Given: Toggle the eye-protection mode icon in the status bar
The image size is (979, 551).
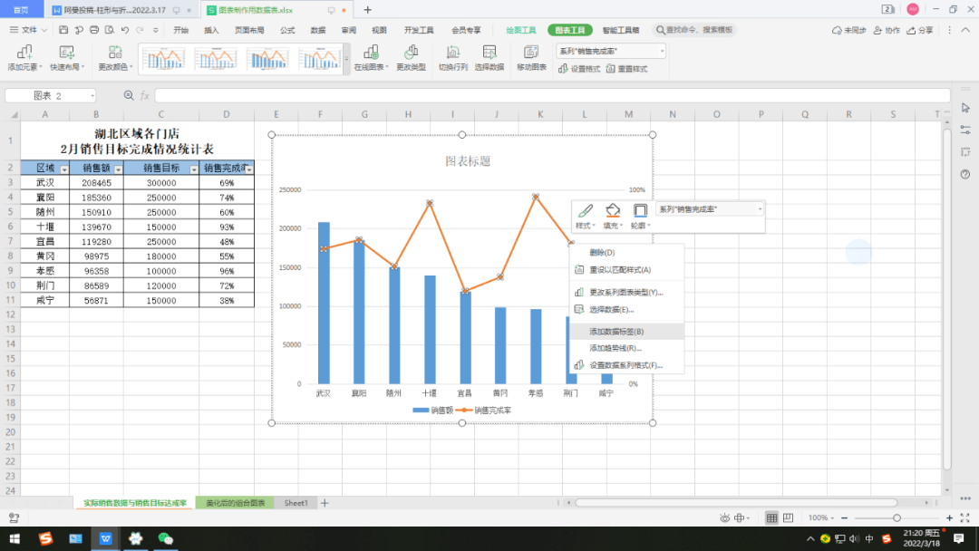Looking at the screenshot, I should (725, 517).
